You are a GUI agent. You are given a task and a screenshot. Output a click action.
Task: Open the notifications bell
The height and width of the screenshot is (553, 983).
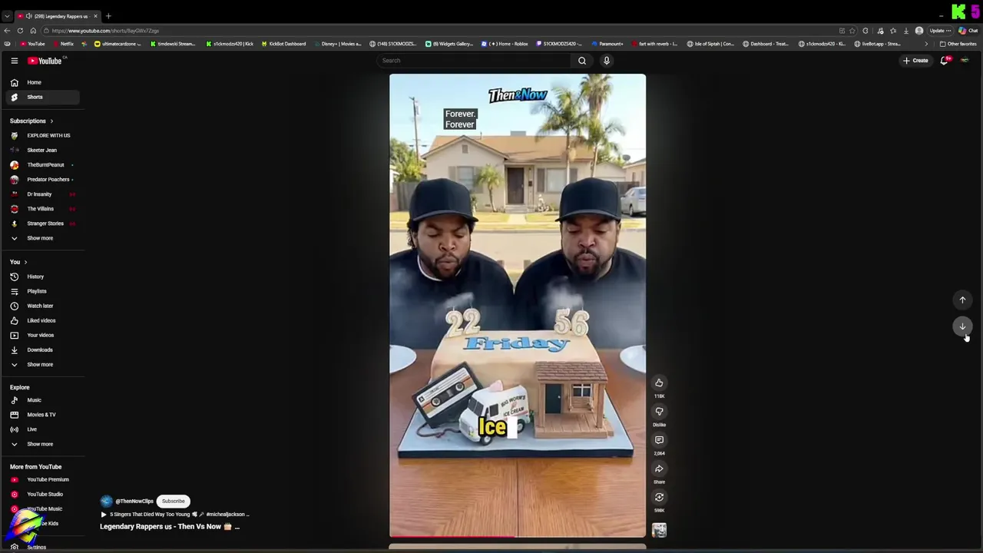[x=945, y=61]
